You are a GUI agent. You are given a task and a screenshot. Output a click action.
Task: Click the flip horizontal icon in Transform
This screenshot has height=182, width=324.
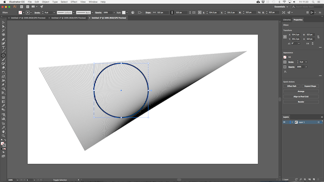pyautogui.click(x=308, y=43)
